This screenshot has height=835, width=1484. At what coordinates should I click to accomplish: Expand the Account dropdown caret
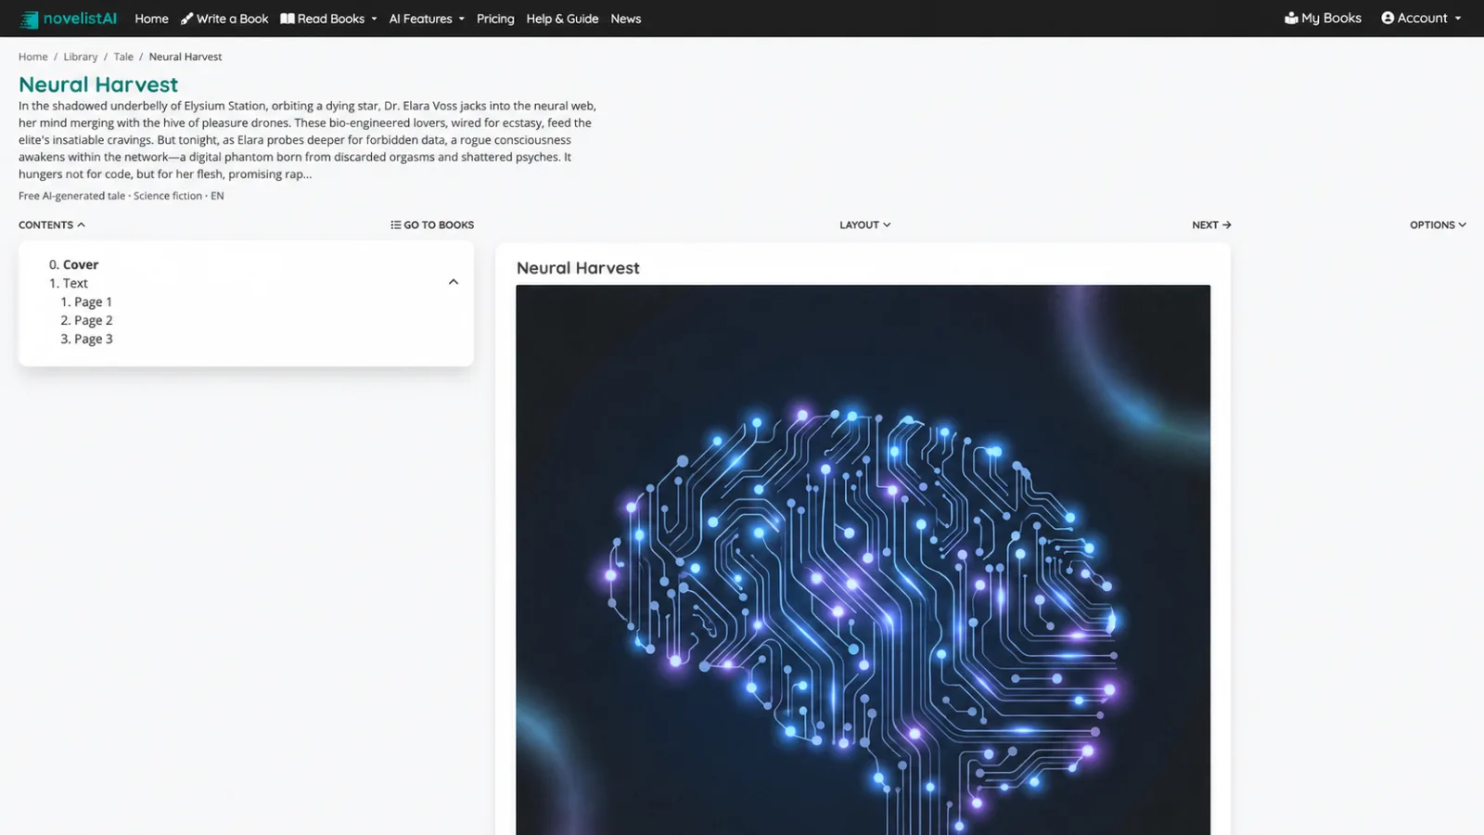[x=1458, y=19]
